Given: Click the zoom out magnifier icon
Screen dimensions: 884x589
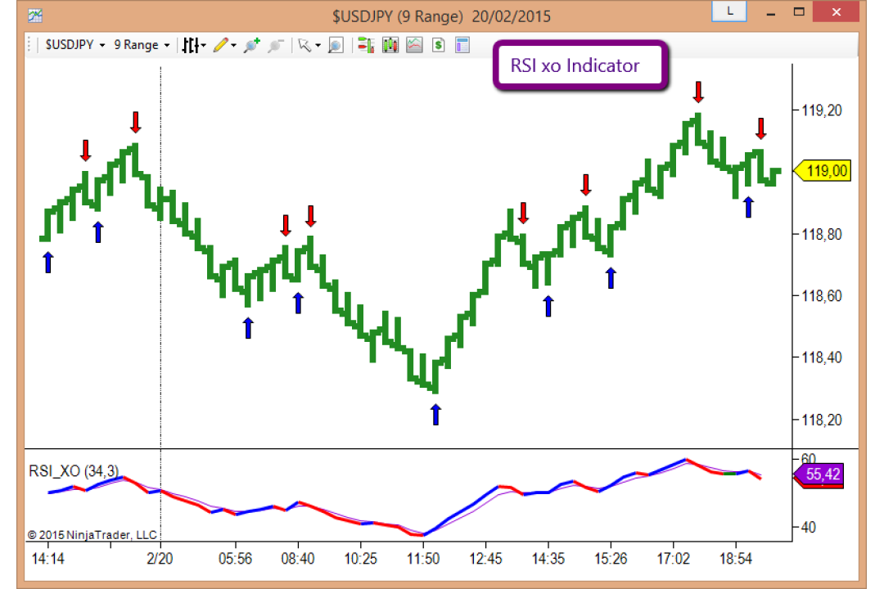Looking at the screenshot, I should point(275,45).
